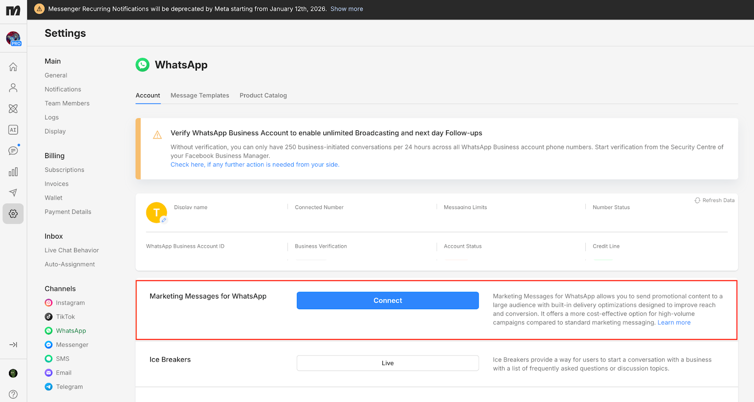The height and width of the screenshot is (402, 754).
Task: Switch to the Product Catalog tab
Action: click(263, 96)
